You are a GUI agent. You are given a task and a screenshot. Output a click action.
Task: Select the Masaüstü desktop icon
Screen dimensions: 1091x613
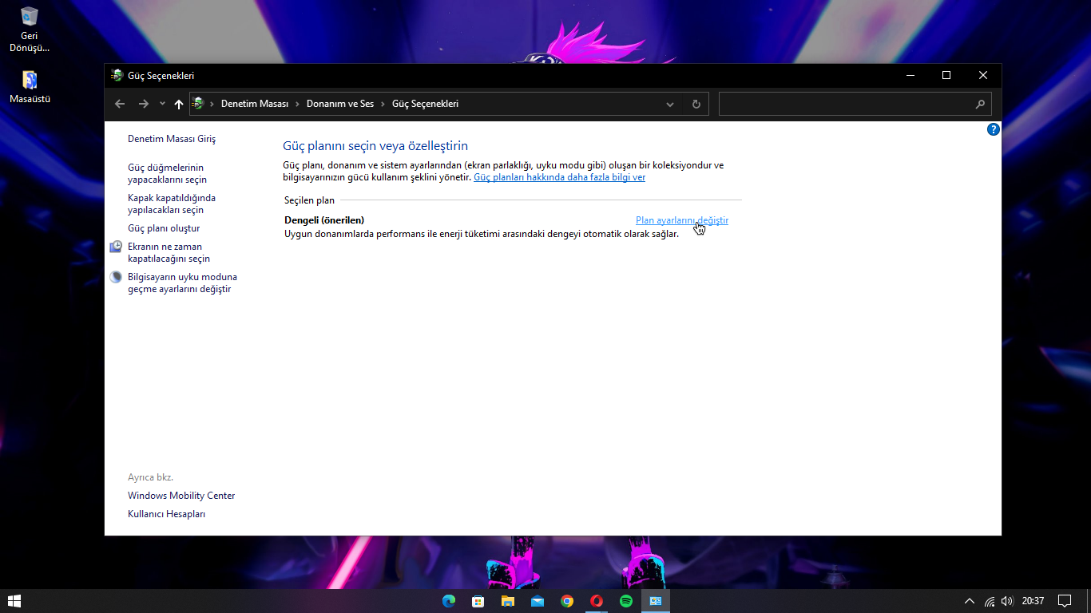[x=30, y=88]
